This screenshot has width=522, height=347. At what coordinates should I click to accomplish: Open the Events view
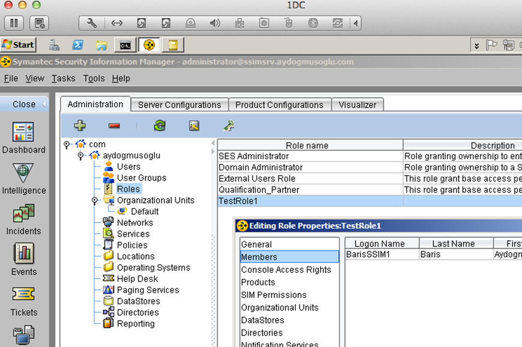(23, 260)
